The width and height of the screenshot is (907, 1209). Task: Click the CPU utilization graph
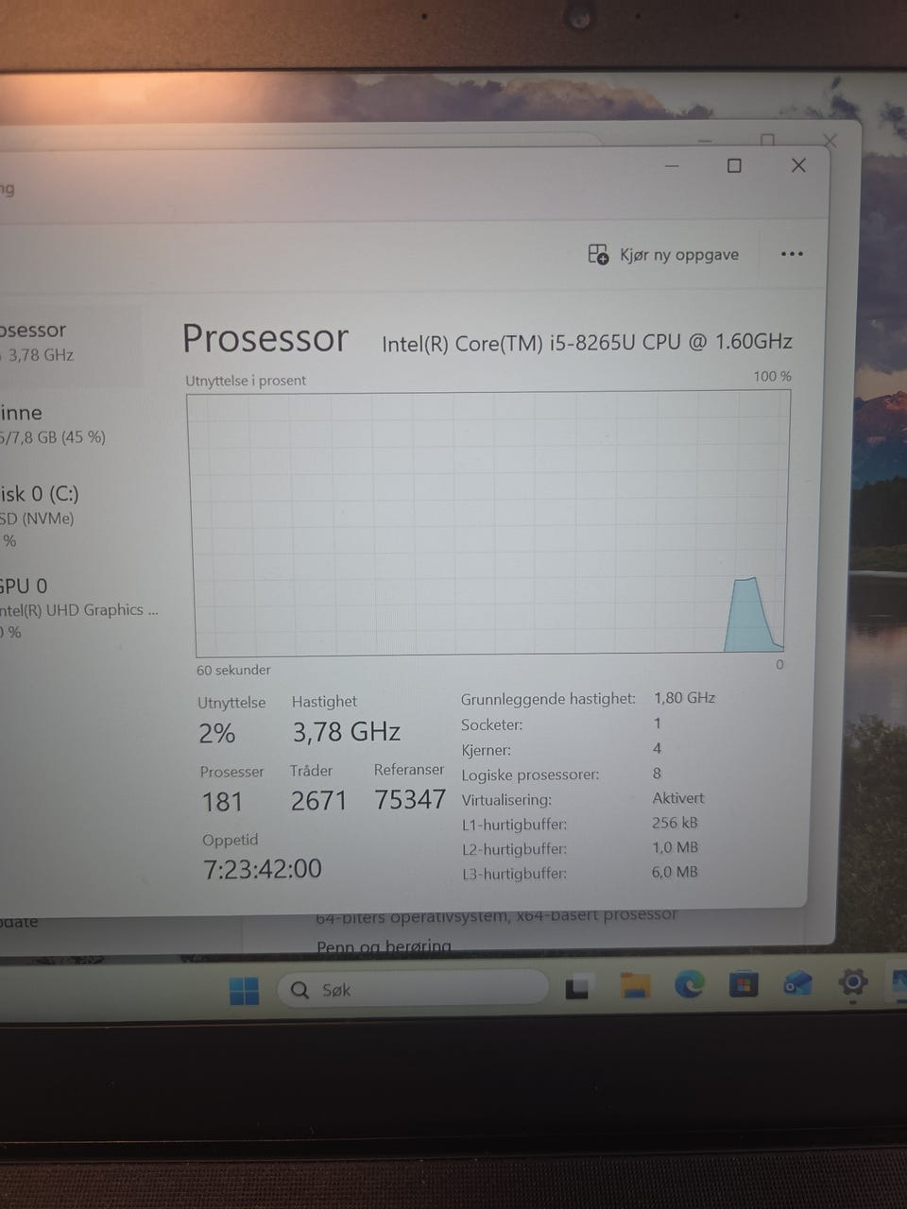click(490, 524)
